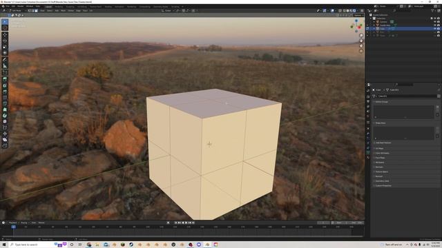The height and width of the screenshot is (248, 442).
Task: Disable Cube in renders camera icon
Action: pos(439,29)
